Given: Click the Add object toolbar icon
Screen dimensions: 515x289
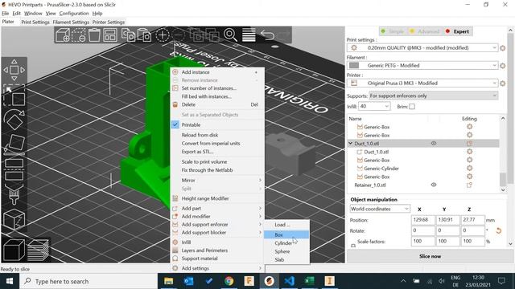Looking at the screenshot, I should click(x=63, y=35).
